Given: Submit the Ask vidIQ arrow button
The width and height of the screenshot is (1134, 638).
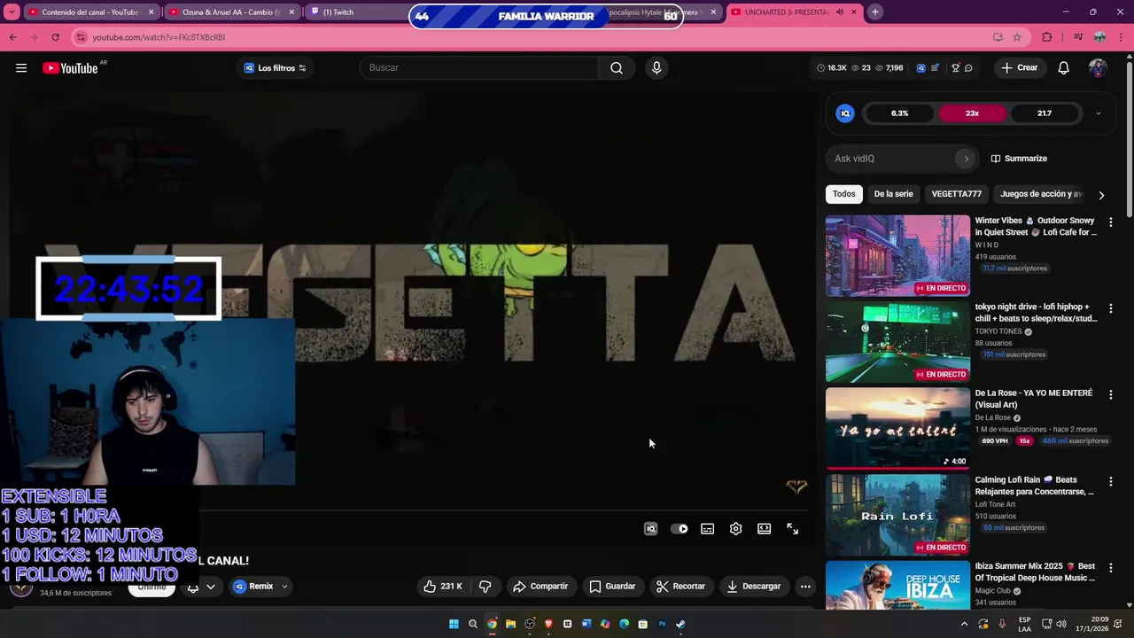Looking at the screenshot, I should (966, 159).
